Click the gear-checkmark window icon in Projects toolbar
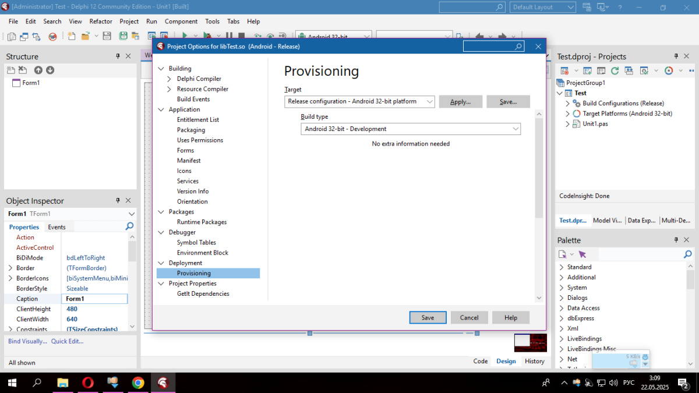This screenshot has width=699, height=393. [644, 70]
